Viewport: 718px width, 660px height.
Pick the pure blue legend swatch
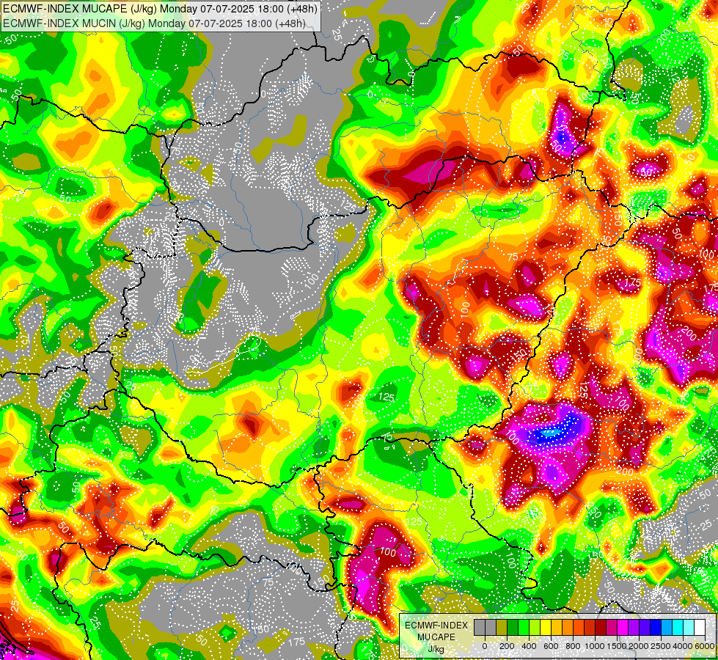tap(656, 627)
